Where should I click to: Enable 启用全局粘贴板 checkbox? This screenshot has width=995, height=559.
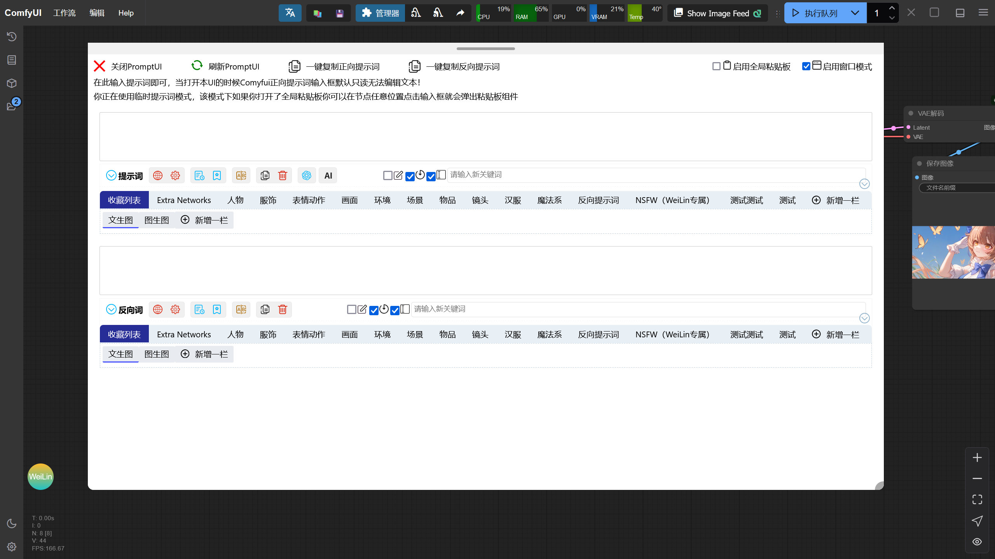(716, 66)
